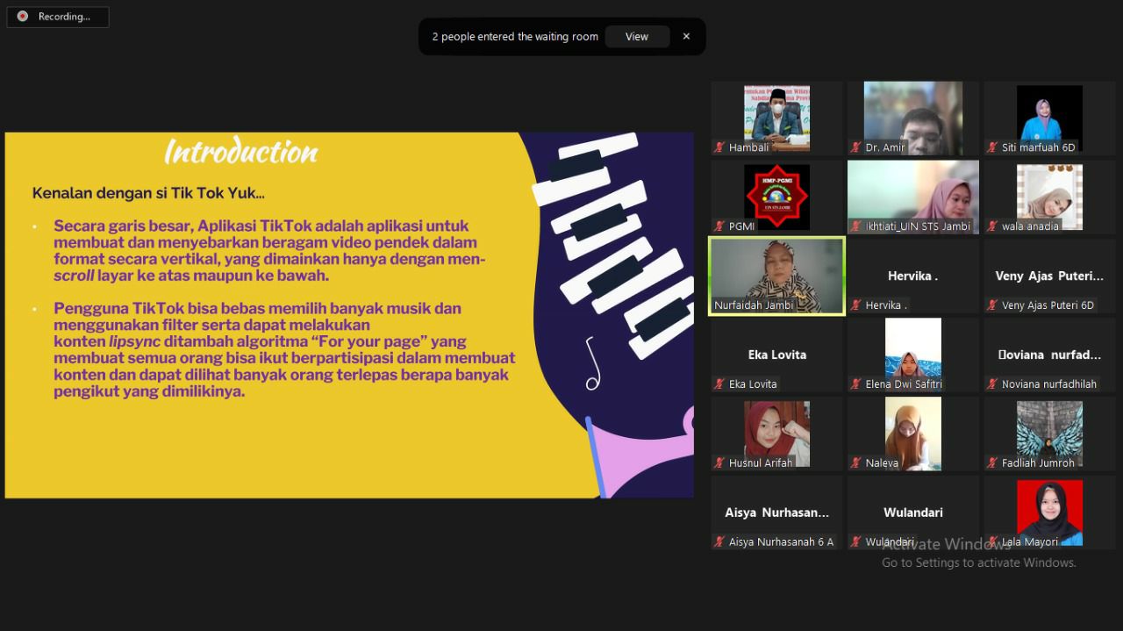This screenshot has height=631, width=1123.
Task: Click muted mic icon next to Elena Dwi Safitri
Action: (x=856, y=384)
